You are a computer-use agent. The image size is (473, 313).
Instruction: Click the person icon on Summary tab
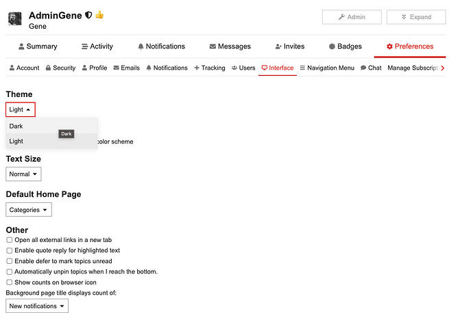pyautogui.click(x=21, y=46)
